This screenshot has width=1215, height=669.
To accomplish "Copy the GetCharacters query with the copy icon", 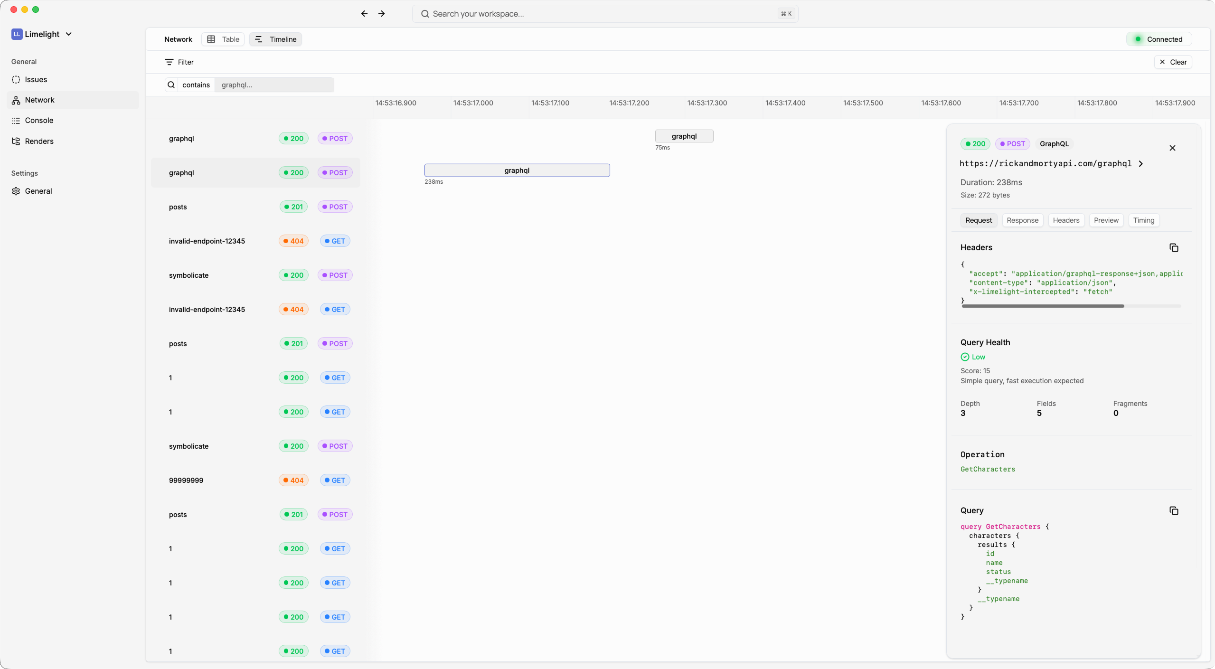I will (x=1173, y=510).
